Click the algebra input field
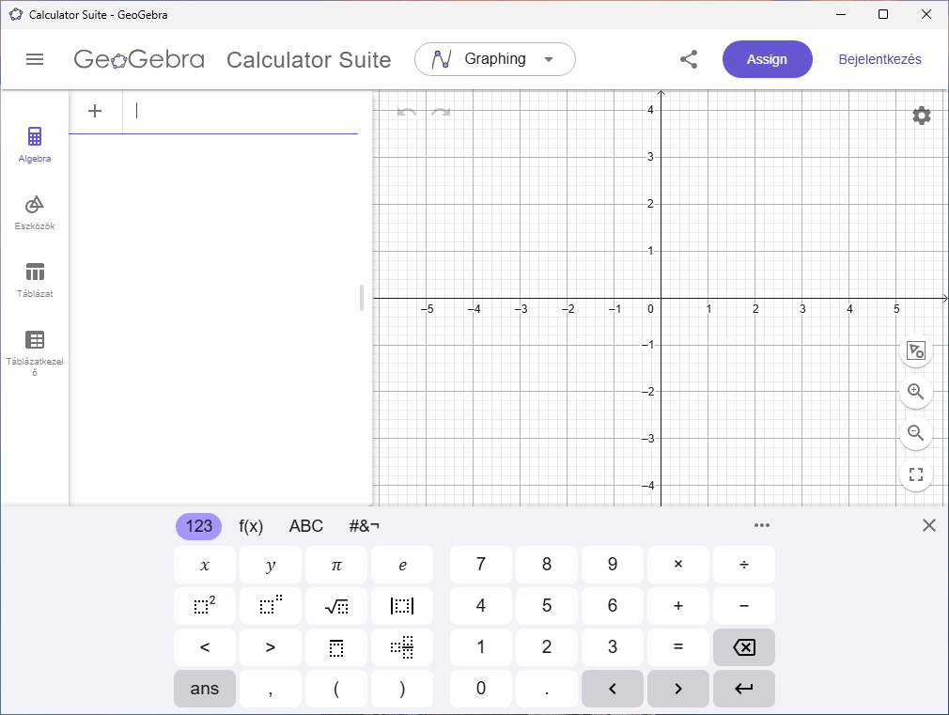This screenshot has width=949, height=715. [x=241, y=112]
